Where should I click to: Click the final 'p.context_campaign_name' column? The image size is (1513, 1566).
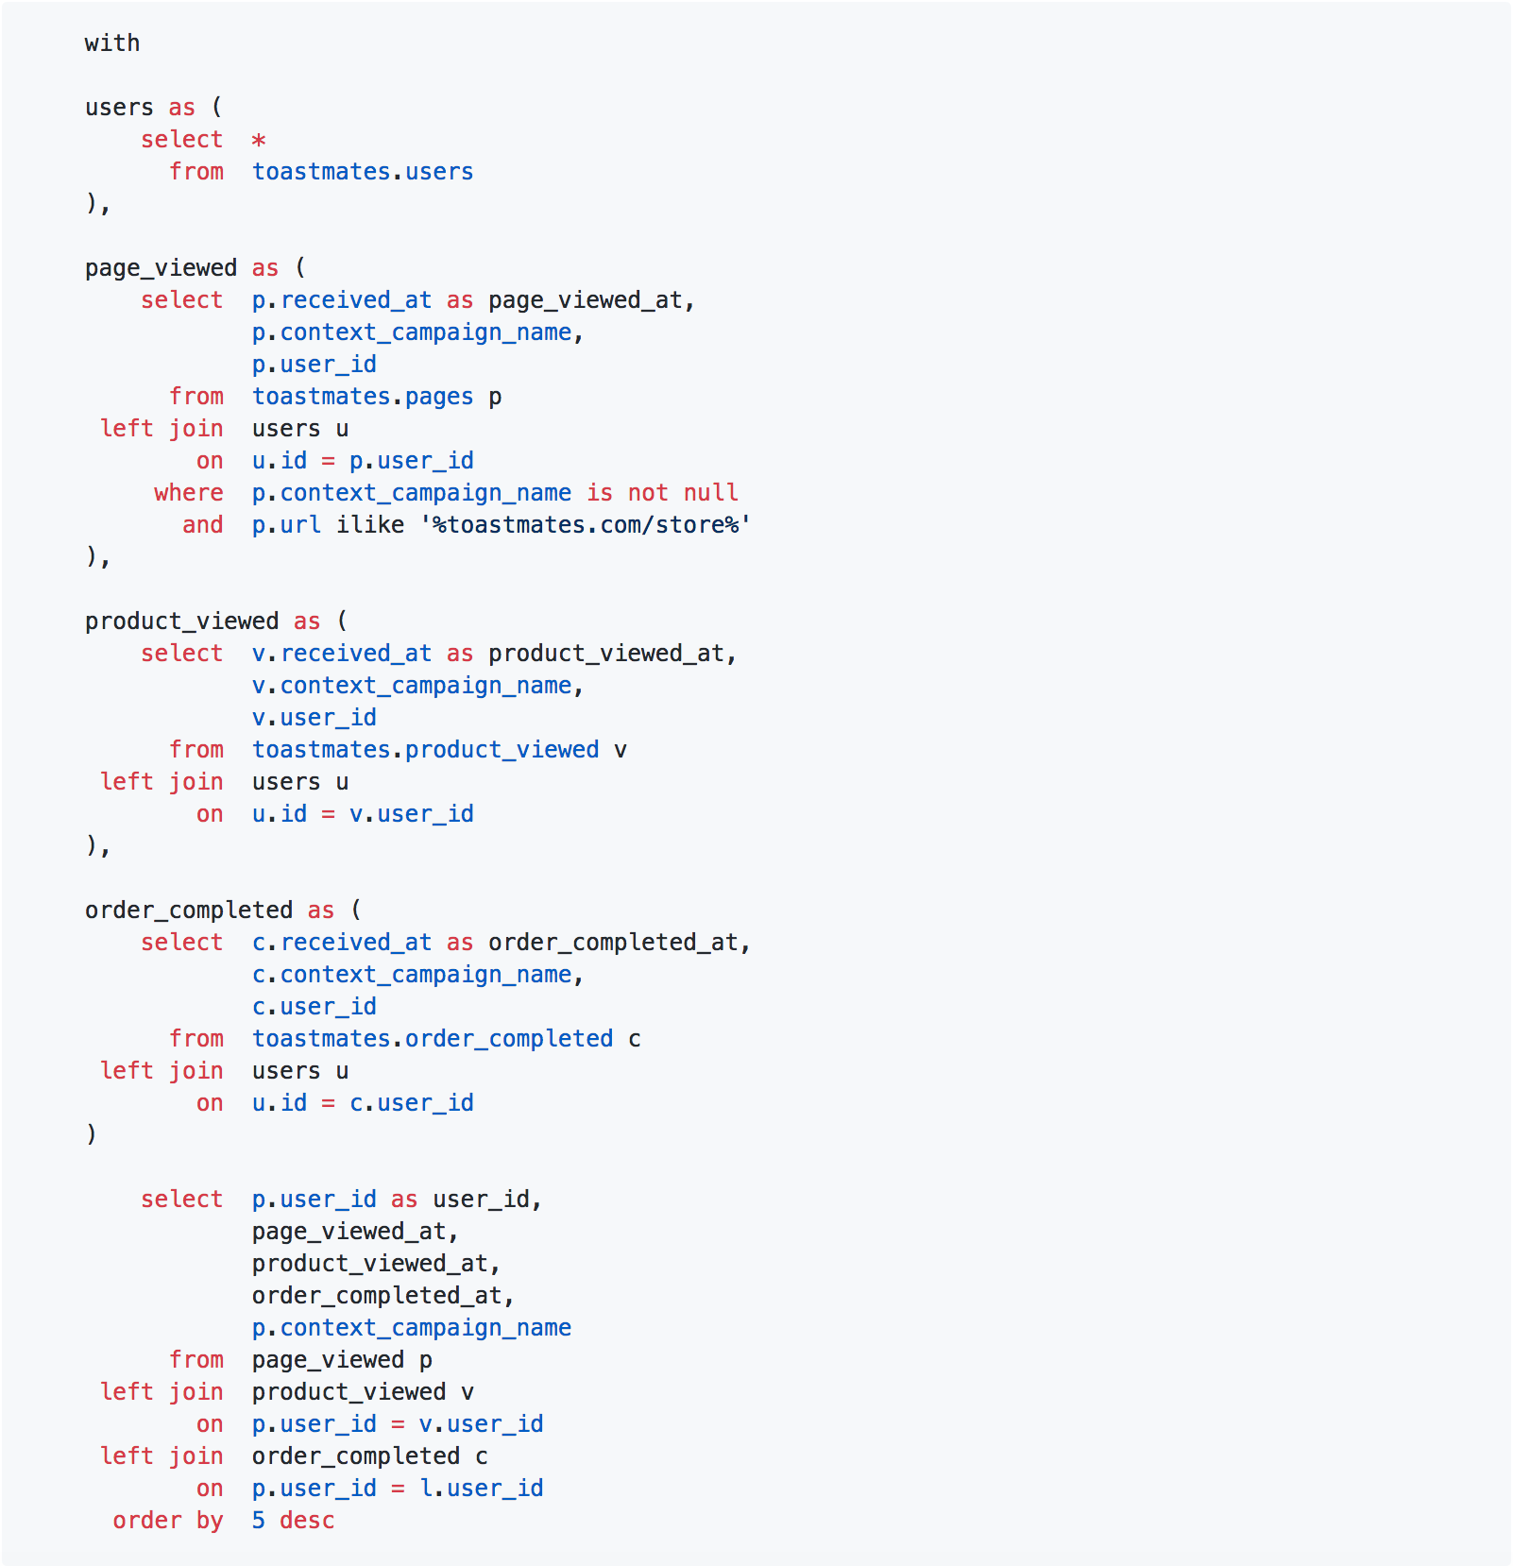coord(412,1328)
